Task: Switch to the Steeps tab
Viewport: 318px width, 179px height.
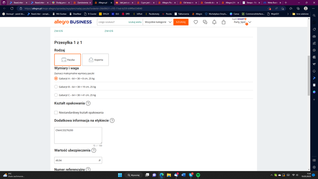Action: click(251, 3)
